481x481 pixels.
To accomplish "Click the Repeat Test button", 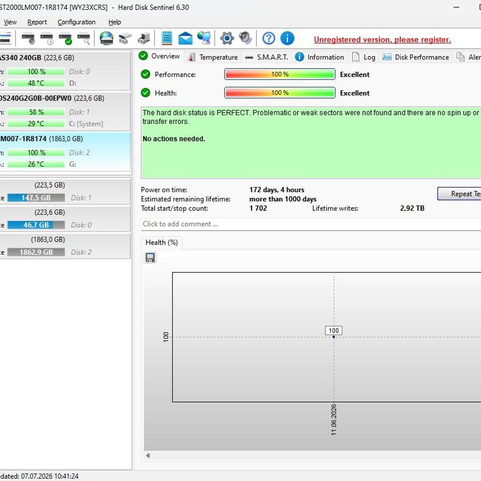I will coord(459,194).
